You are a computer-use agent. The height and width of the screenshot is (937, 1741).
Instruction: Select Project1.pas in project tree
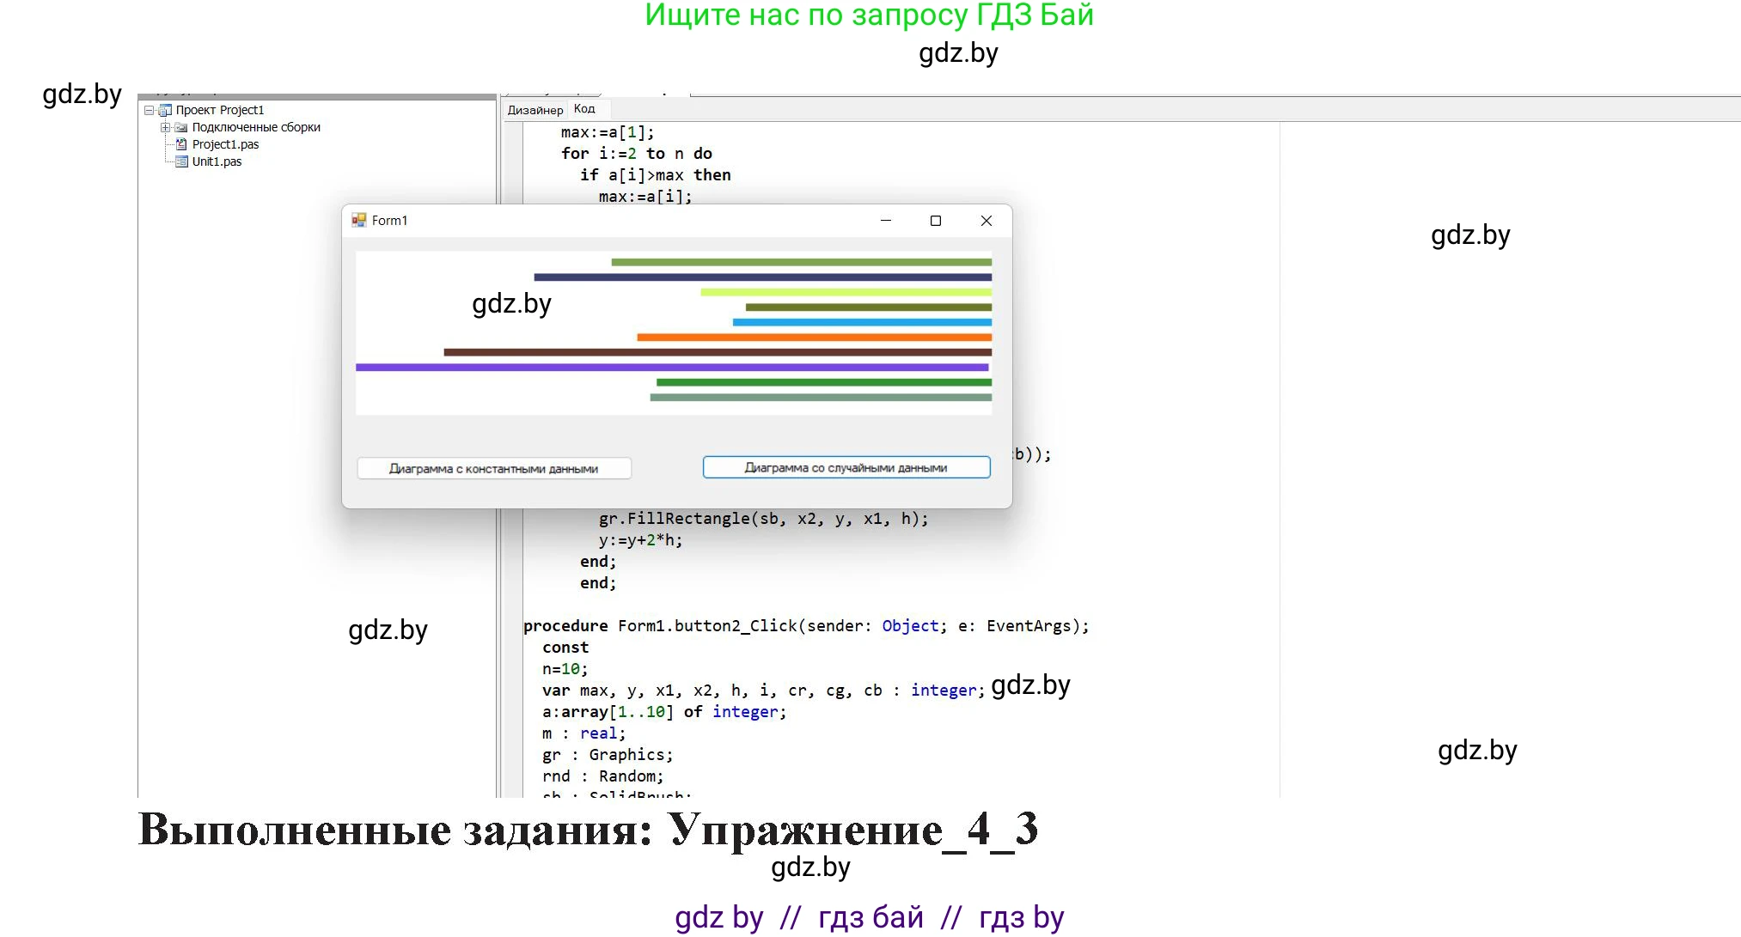[225, 144]
